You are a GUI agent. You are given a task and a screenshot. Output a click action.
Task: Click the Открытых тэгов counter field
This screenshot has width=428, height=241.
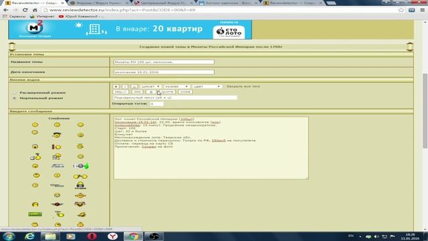point(156,104)
